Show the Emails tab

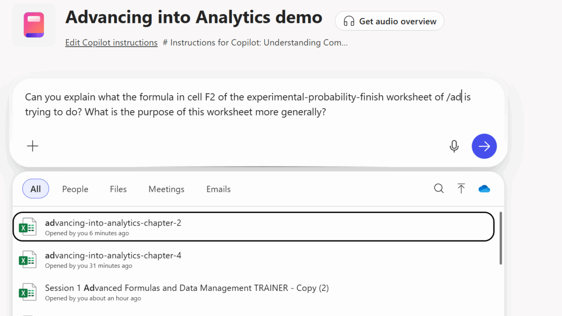pos(218,189)
